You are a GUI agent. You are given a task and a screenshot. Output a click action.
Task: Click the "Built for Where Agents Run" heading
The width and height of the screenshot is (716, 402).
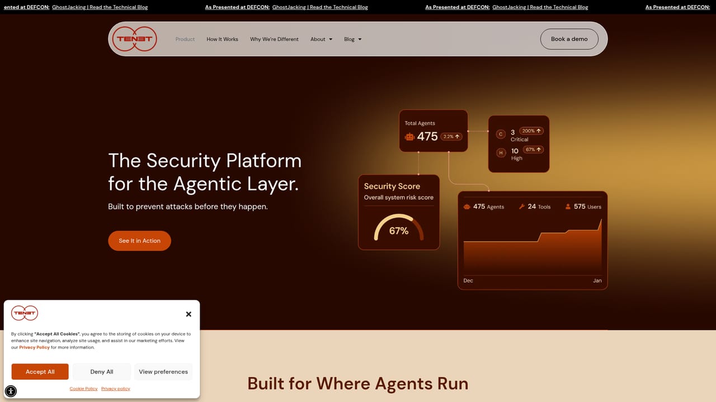point(358,384)
